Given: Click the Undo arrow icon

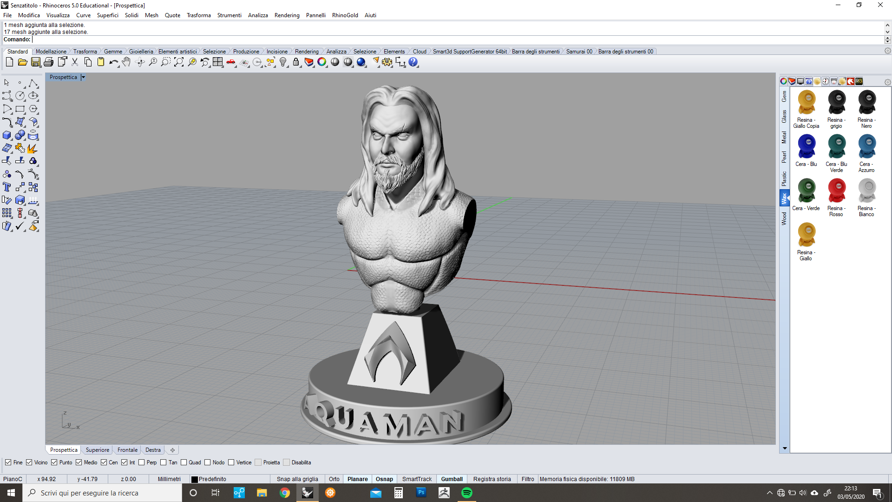Looking at the screenshot, I should coord(113,62).
